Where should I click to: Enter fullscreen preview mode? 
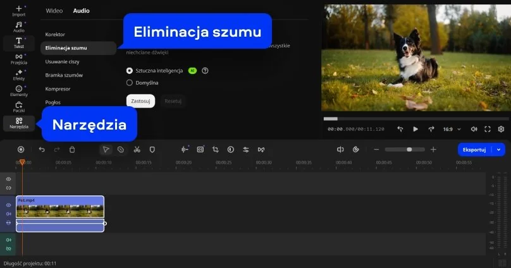point(488,129)
